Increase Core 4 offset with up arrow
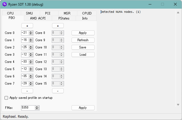182x120 pixels. pos(31,61)
